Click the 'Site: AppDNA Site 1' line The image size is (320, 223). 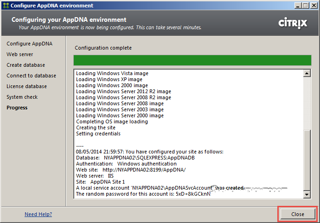point(100,182)
